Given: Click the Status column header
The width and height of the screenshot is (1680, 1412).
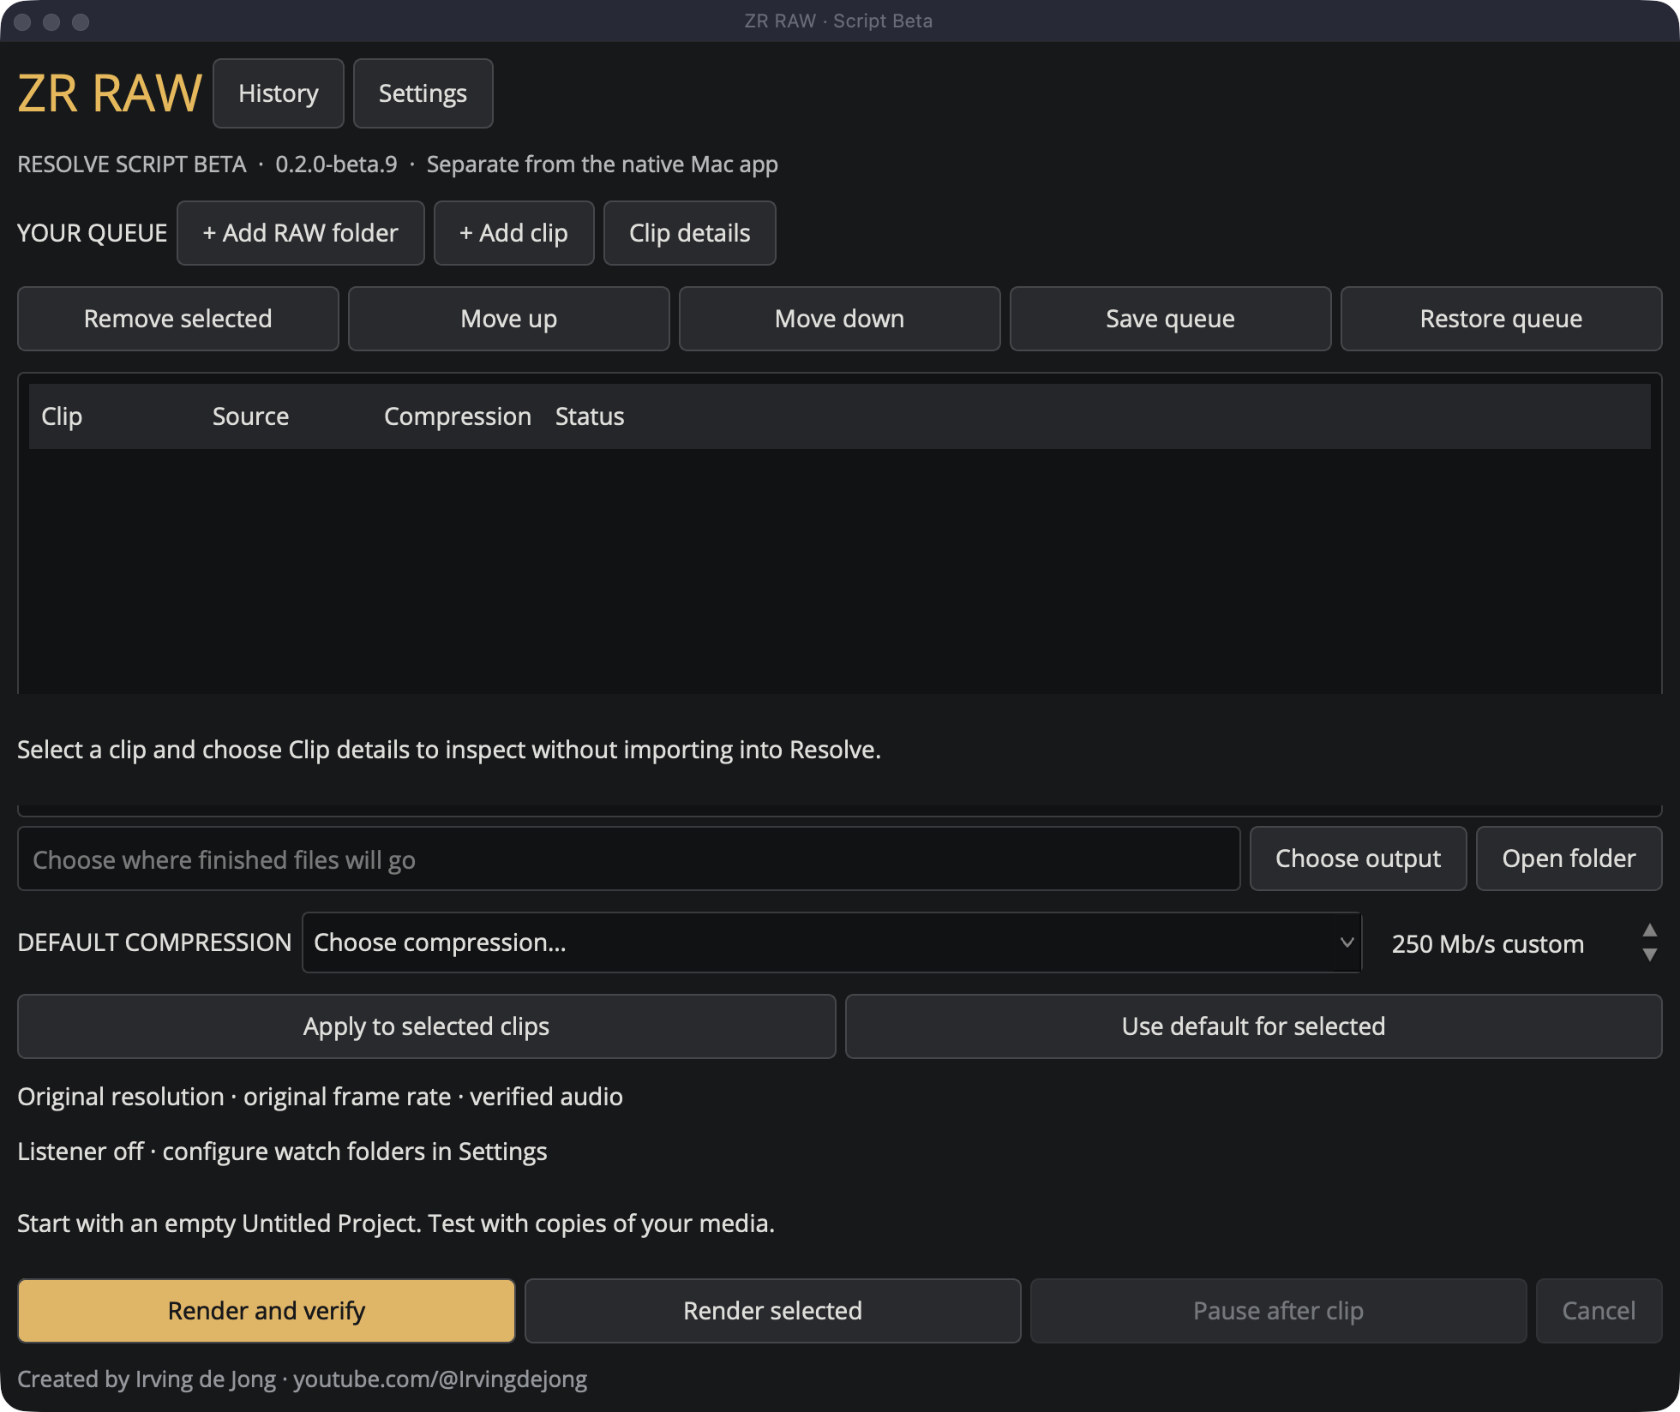Looking at the screenshot, I should (590, 416).
